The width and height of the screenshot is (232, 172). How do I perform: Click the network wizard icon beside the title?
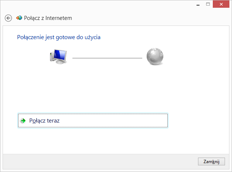coord(19,18)
